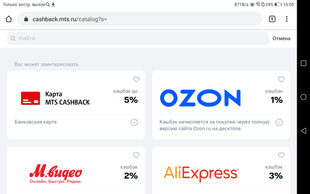Open the Chrome three-dot menu

tap(287, 19)
